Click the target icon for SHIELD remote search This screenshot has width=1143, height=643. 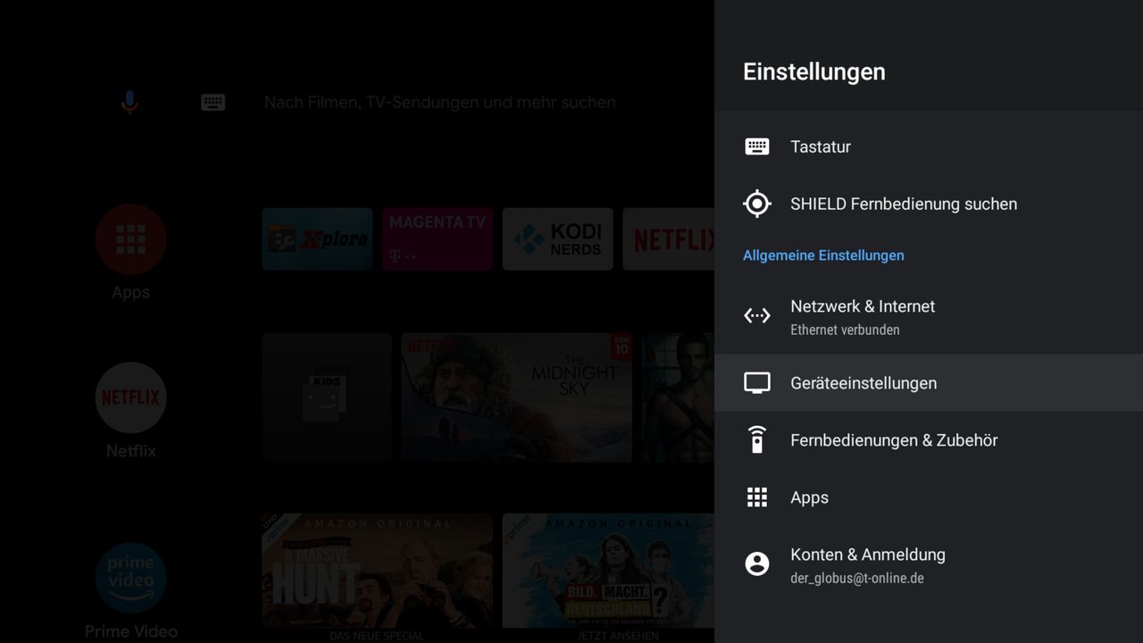pos(757,204)
